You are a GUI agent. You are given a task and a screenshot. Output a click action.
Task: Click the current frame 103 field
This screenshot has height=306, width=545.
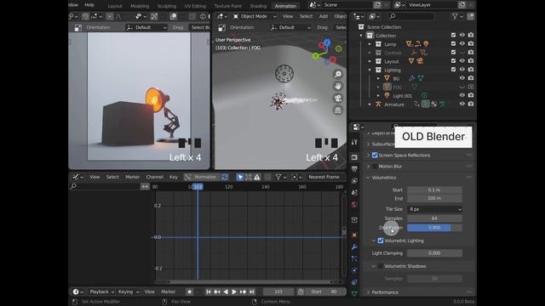[x=278, y=292]
